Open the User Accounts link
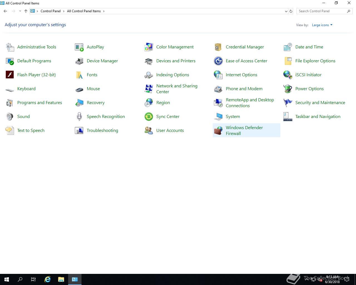The height and width of the screenshot is (285, 356). click(170, 131)
